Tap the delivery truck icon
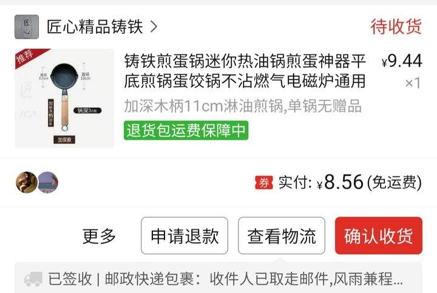Screen dimensions: 437x293 point(33,279)
